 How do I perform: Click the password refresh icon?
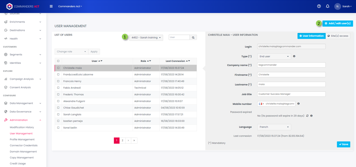307,116
